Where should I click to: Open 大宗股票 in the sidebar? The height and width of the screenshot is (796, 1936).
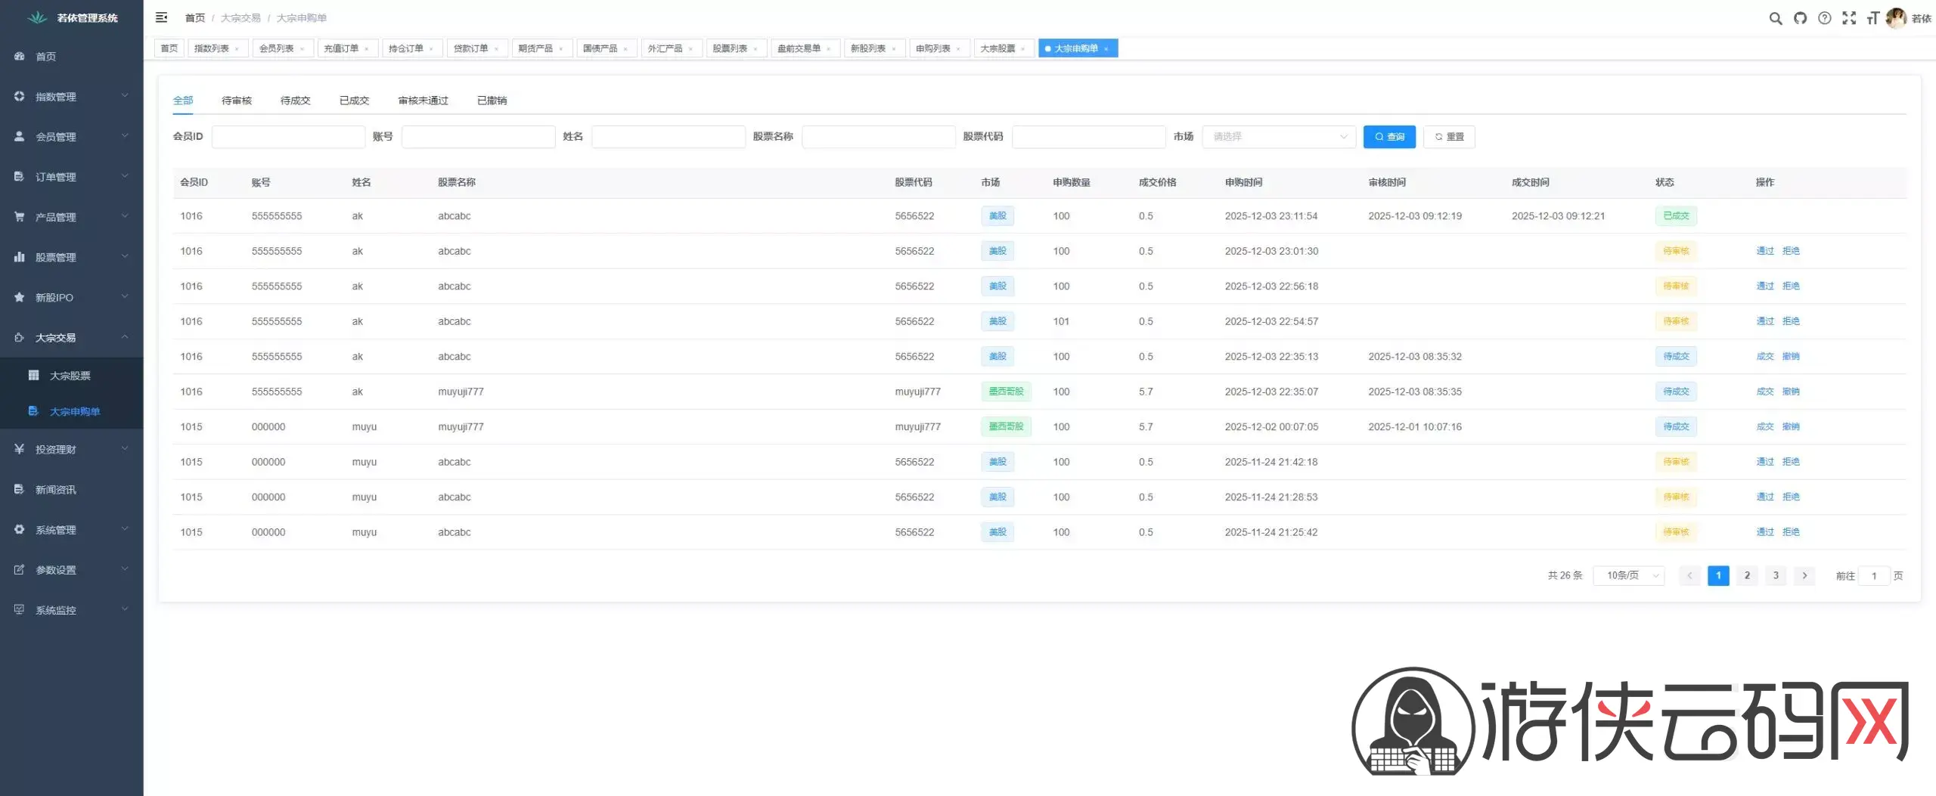70,376
